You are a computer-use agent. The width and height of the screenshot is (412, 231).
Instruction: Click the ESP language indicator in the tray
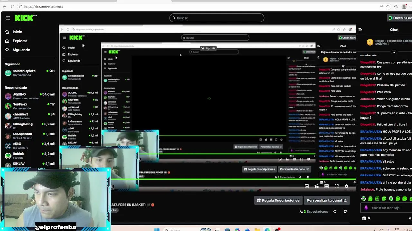(397, 230)
